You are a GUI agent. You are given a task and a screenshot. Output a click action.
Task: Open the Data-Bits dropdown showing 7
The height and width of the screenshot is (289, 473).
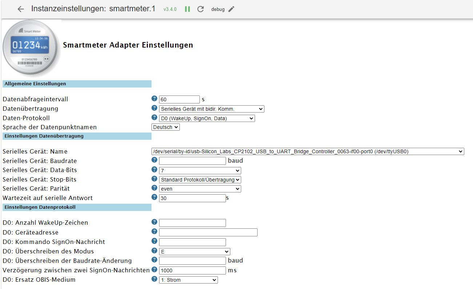click(200, 170)
